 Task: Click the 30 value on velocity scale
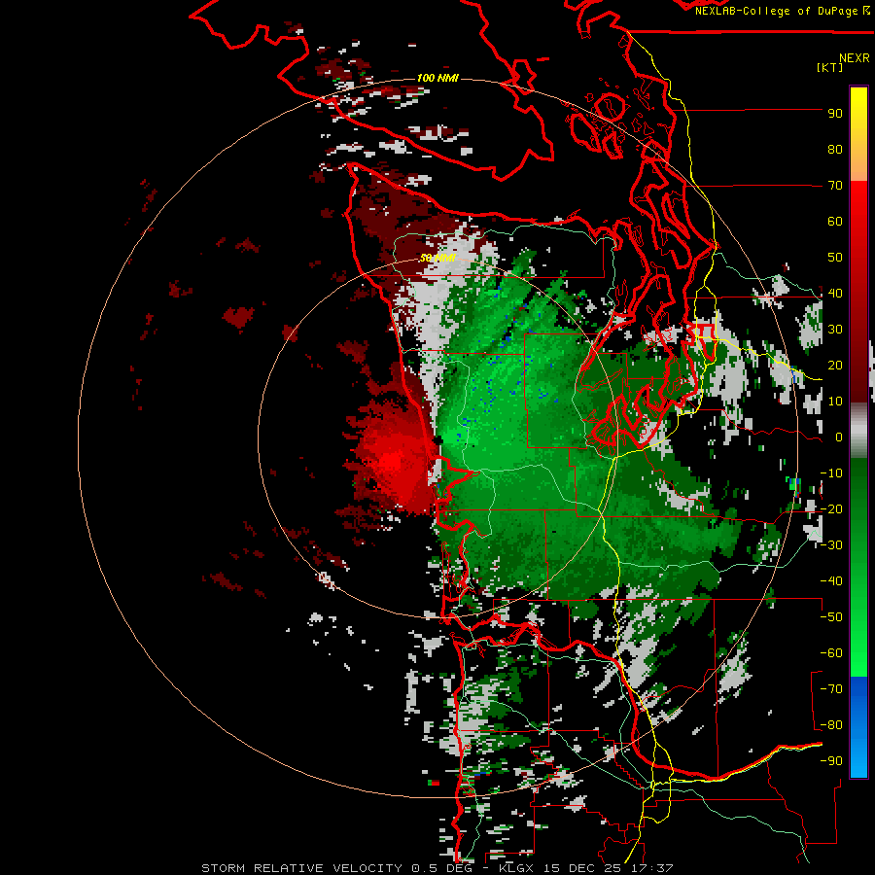coord(835,330)
